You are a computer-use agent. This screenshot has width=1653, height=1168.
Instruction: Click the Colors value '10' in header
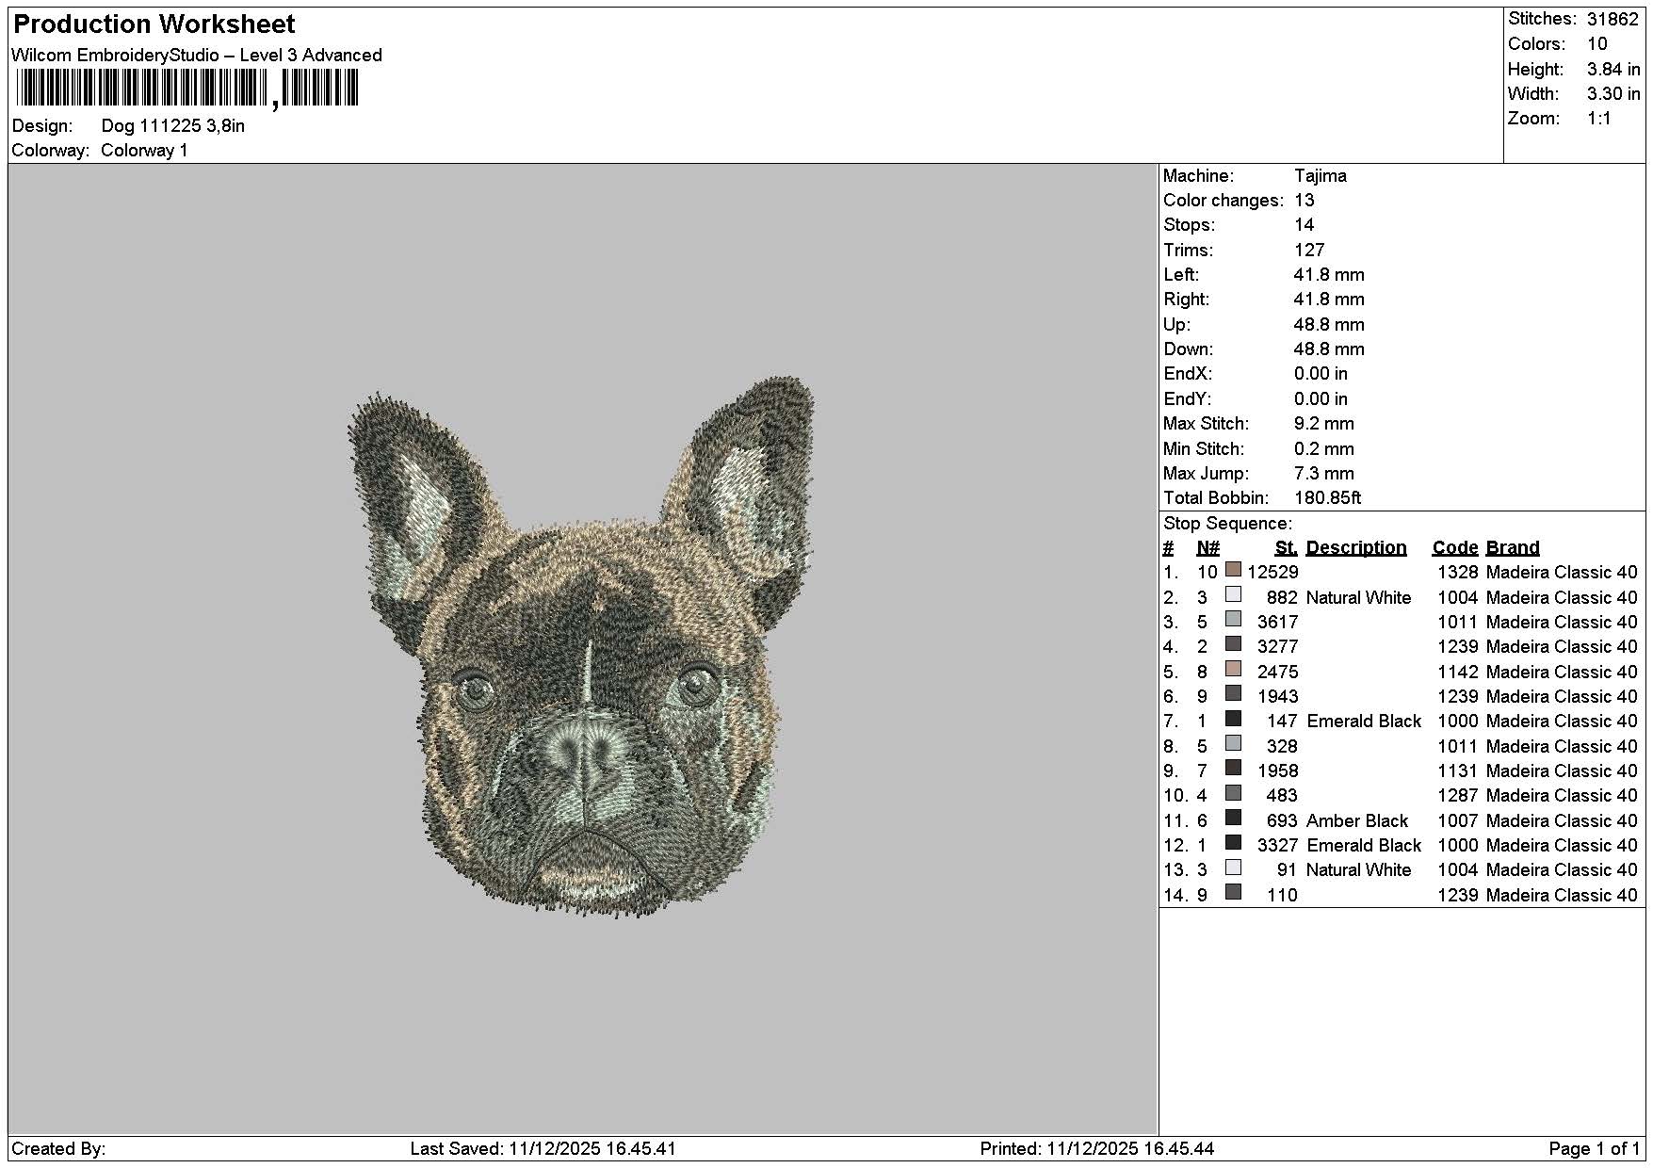point(1597,44)
